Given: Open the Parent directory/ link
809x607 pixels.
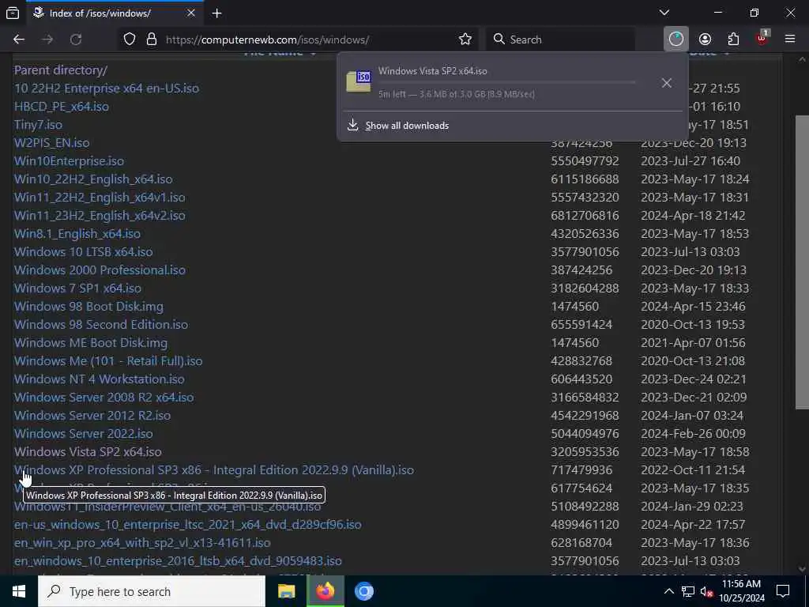Looking at the screenshot, I should (x=60, y=70).
